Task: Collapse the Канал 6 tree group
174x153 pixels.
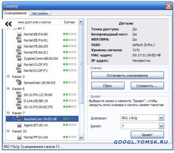Action: click(x=8, y=88)
